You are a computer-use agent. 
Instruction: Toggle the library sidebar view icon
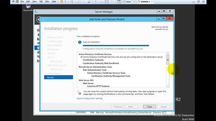tap(97, 1)
